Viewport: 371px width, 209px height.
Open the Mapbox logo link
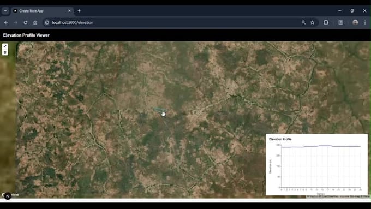tap(10, 195)
